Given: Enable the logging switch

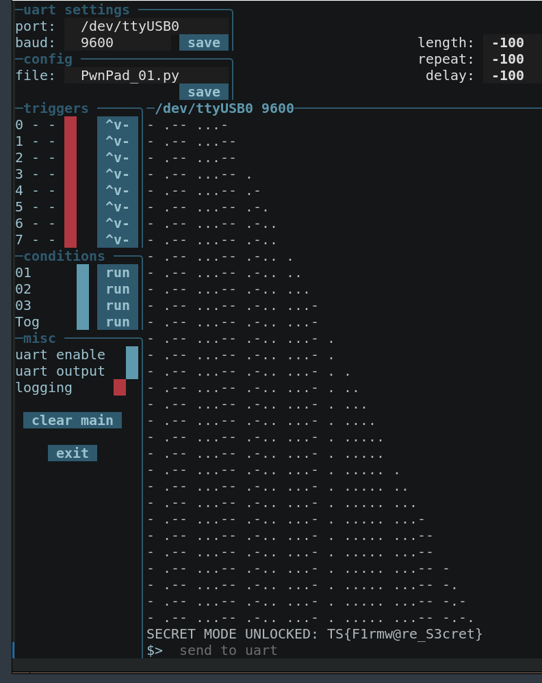Looking at the screenshot, I should [120, 387].
